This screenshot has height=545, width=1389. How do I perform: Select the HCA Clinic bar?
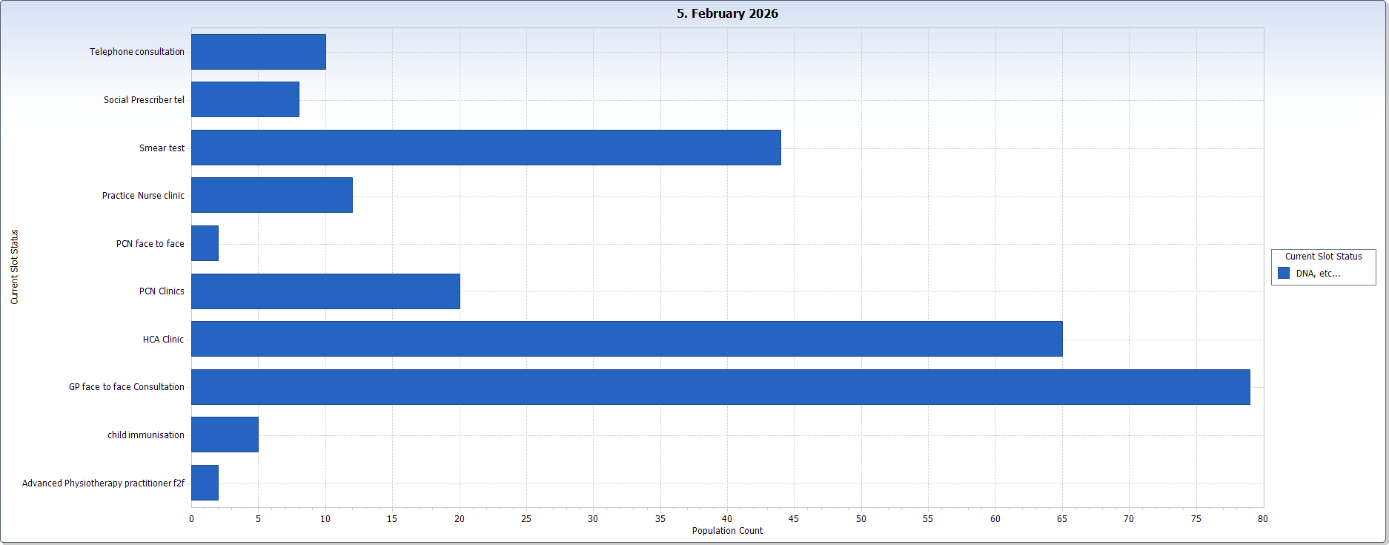[626, 339]
